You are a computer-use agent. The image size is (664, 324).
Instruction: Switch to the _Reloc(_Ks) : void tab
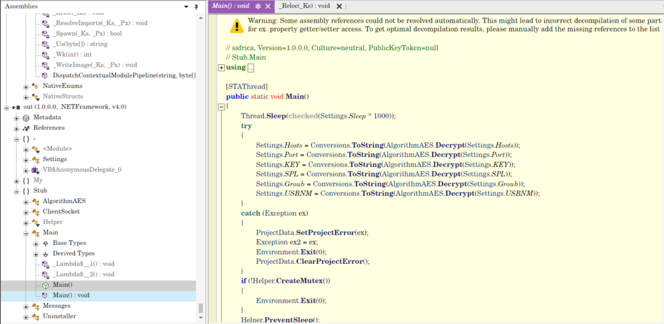point(305,6)
